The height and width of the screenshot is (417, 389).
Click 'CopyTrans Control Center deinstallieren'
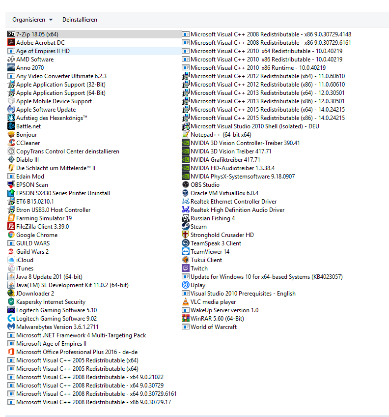[x=63, y=151]
